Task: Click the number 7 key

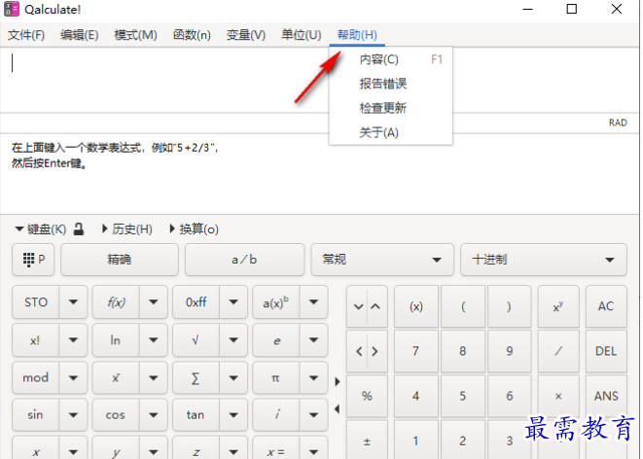Action: 415,351
